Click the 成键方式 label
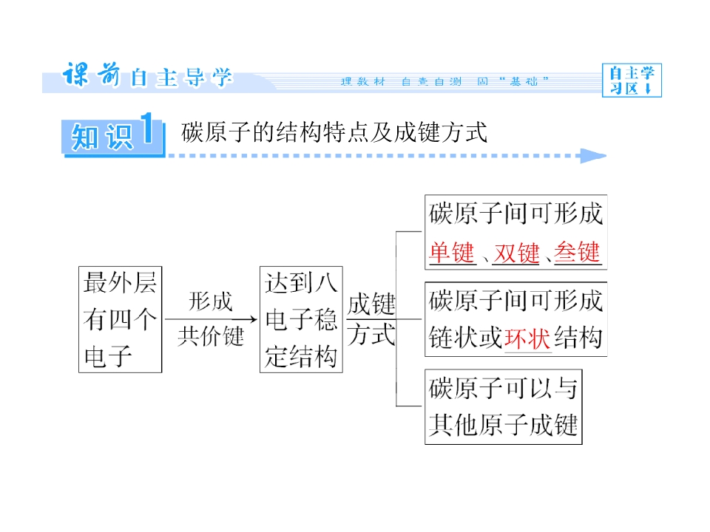 click(x=371, y=319)
